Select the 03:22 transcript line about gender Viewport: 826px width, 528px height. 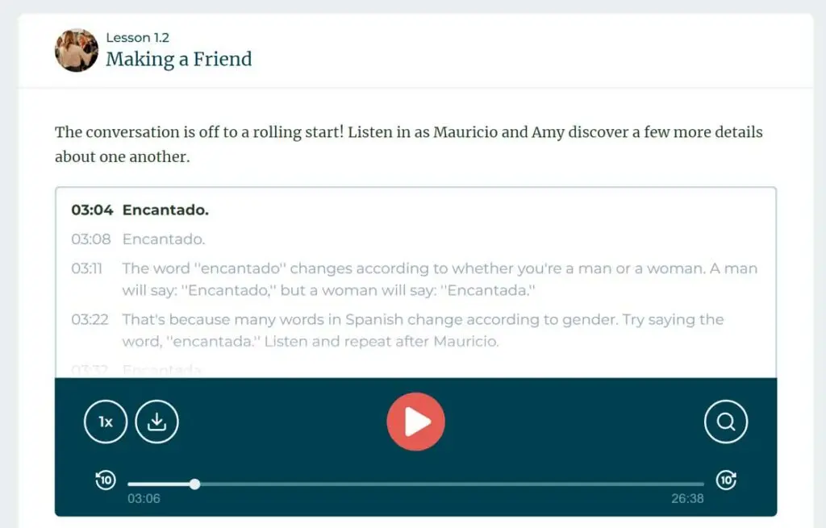(x=398, y=331)
